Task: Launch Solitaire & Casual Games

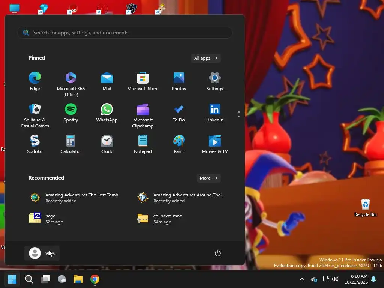Action: [35, 116]
